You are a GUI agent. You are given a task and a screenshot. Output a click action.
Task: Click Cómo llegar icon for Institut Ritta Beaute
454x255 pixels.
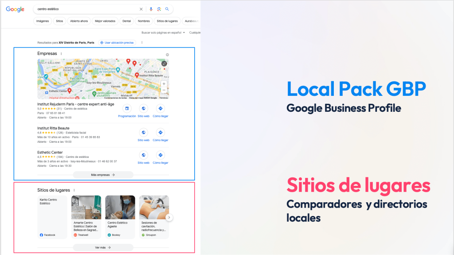[160, 133]
